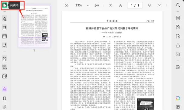Open the Attachments paperclip panel

[5, 107]
